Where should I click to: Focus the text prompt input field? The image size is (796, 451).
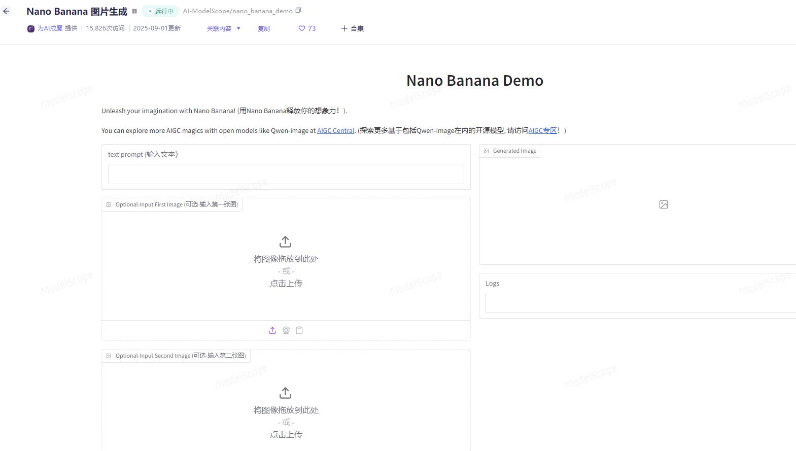(286, 174)
